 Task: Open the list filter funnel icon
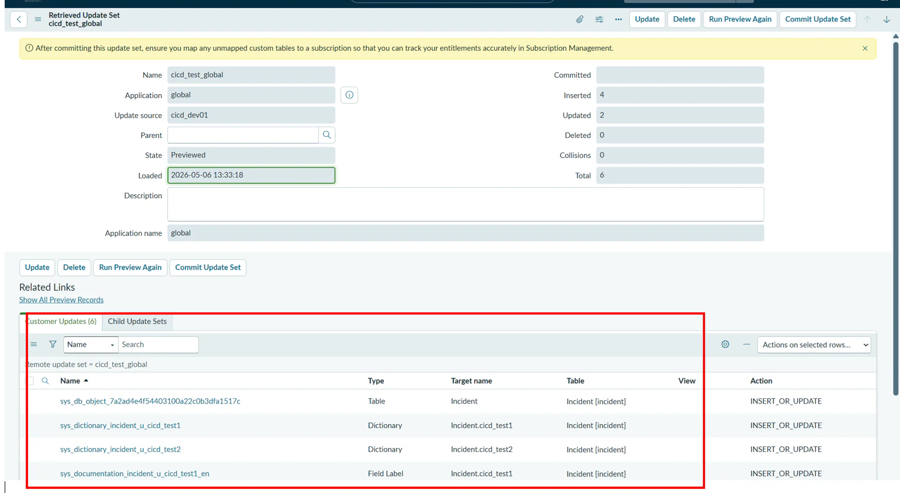coord(53,344)
